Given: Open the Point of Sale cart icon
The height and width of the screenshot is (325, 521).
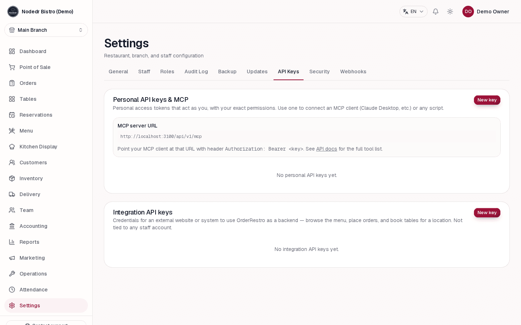Looking at the screenshot, I should pos(12,67).
